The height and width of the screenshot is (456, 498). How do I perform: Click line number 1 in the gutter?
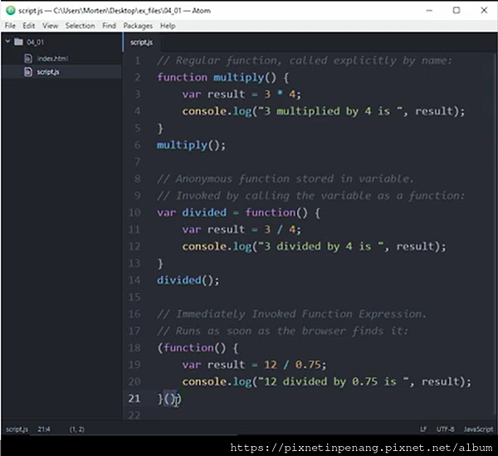click(x=138, y=61)
